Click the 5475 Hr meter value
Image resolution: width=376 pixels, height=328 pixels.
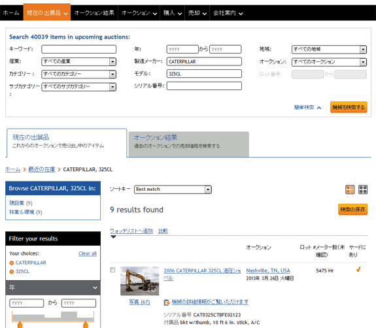(325, 271)
